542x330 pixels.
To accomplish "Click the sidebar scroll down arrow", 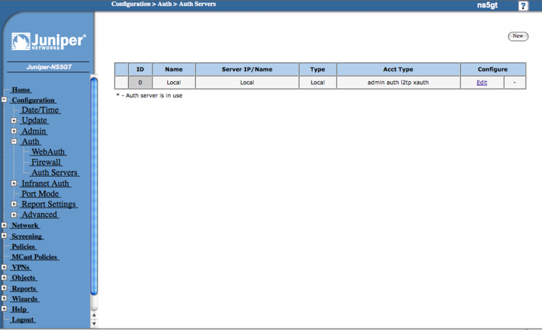I will (x=93, y=324).
